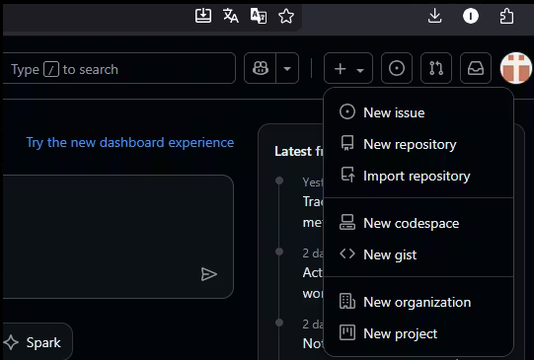Open the Notifications inbox icon
534x360 pixels.
tap(476, 68)
